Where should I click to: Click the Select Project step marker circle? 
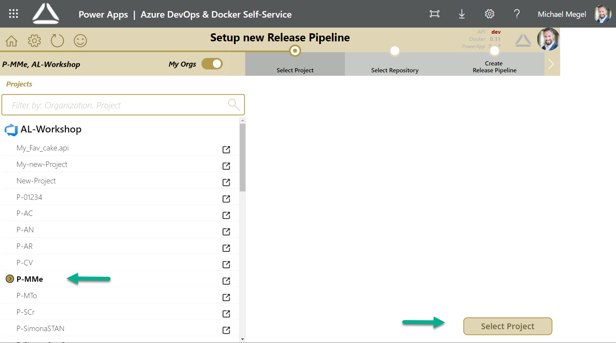[295, 51]
